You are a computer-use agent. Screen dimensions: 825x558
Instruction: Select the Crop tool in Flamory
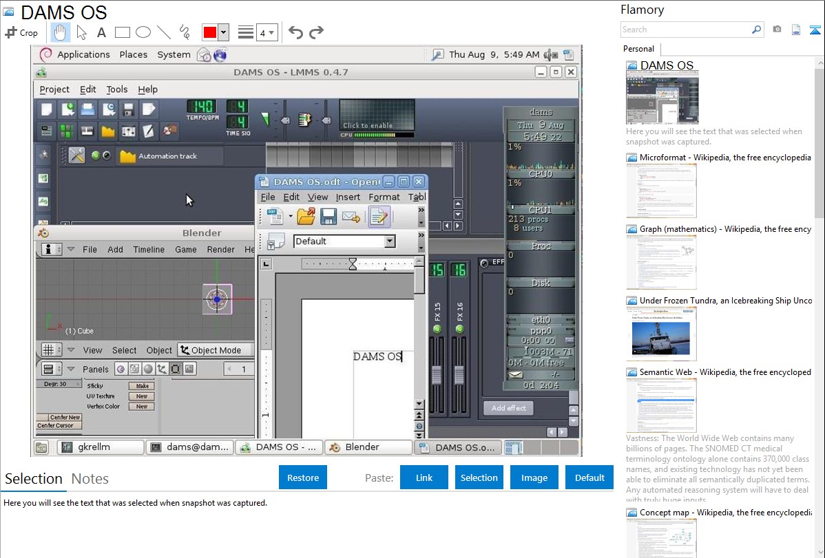21,32
